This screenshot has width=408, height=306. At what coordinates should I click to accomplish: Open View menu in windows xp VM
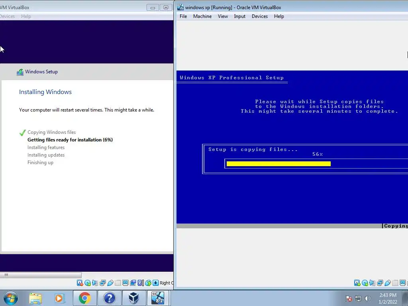pyautogui.click(x=223, y=16)
